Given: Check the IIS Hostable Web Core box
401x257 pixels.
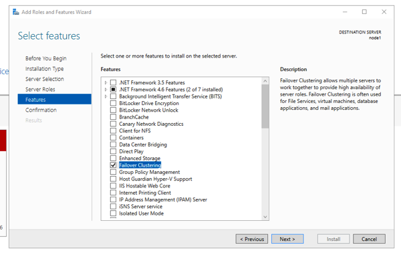Looking at the screenshot, I should click(x=113, y=186).
